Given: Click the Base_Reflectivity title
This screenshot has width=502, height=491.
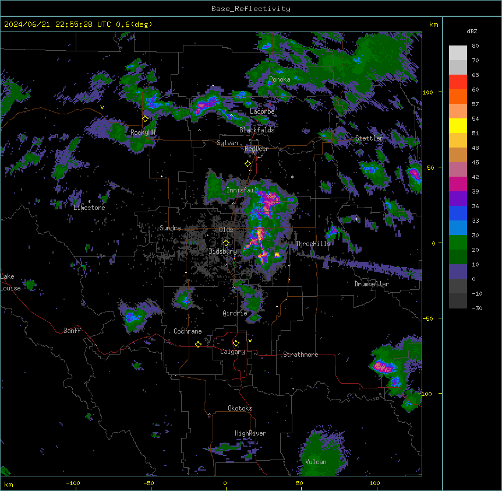Looking at the screenshot, I should tap(251, 9).
